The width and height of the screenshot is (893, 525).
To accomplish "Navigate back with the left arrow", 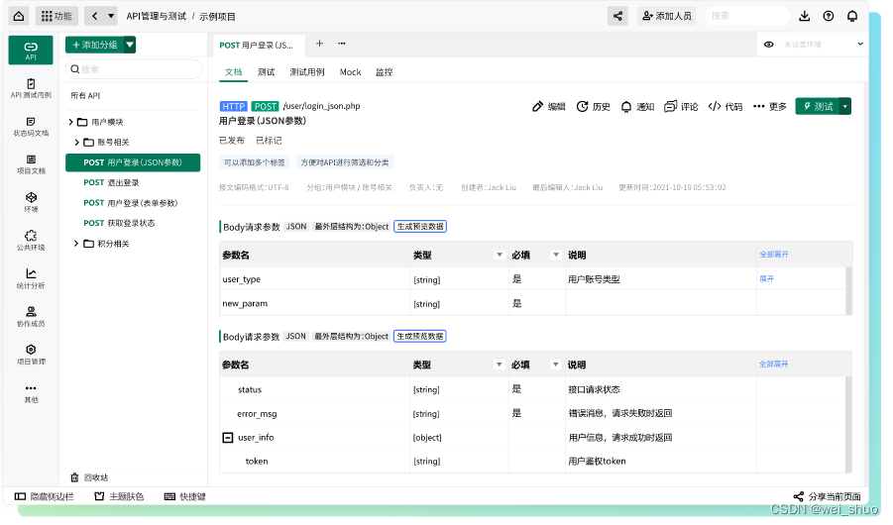I will click(x=94, y=16).
